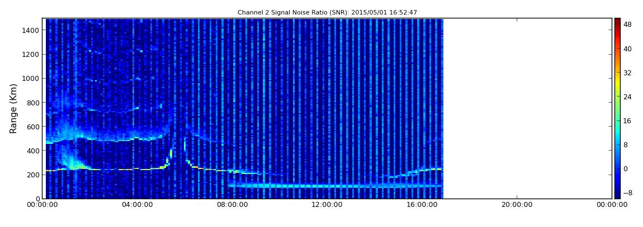Viewport: 643px width, 227px height.
Task: Click the colorbar tick label 32
Action: [x=627, y=73]
